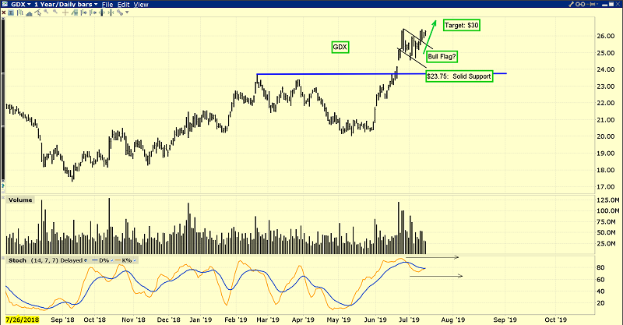Click the Stoch panel corner handle
623x325 pixels.
3,258
